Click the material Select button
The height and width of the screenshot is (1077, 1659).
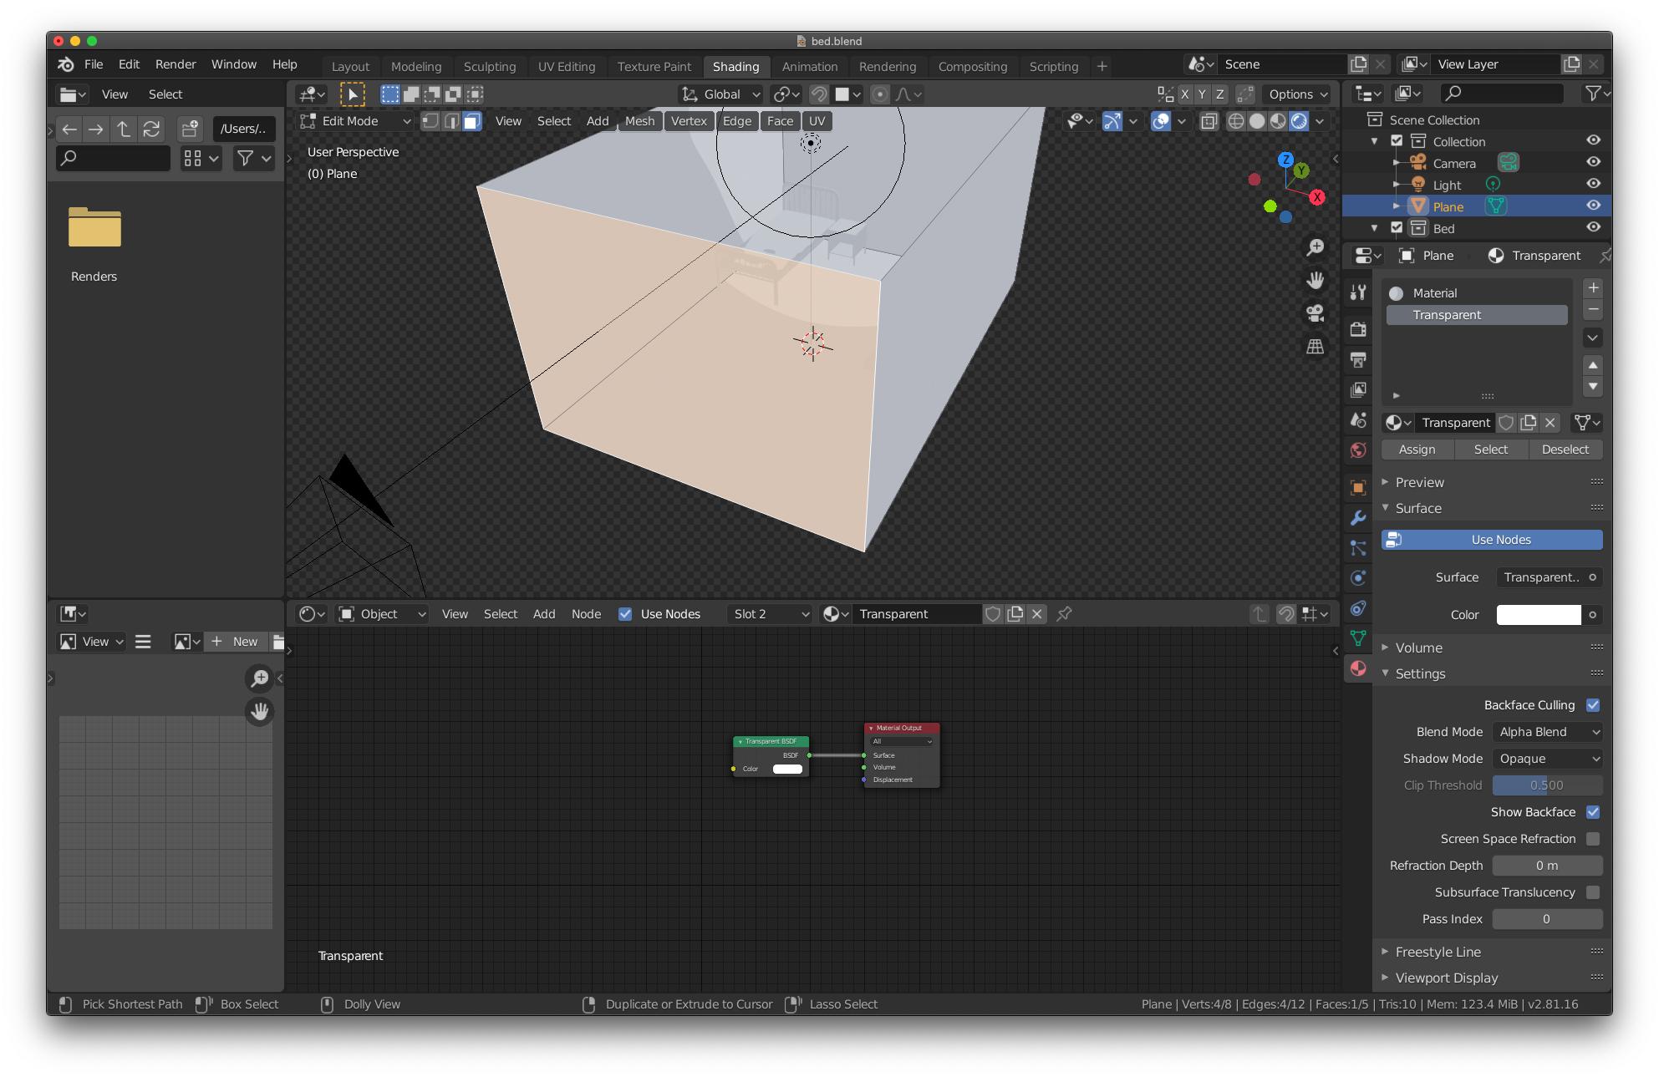(x=1491, y=450)
